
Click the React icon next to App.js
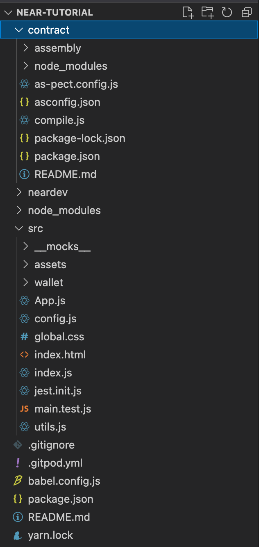pyautogui.click(x=25, y=300)
